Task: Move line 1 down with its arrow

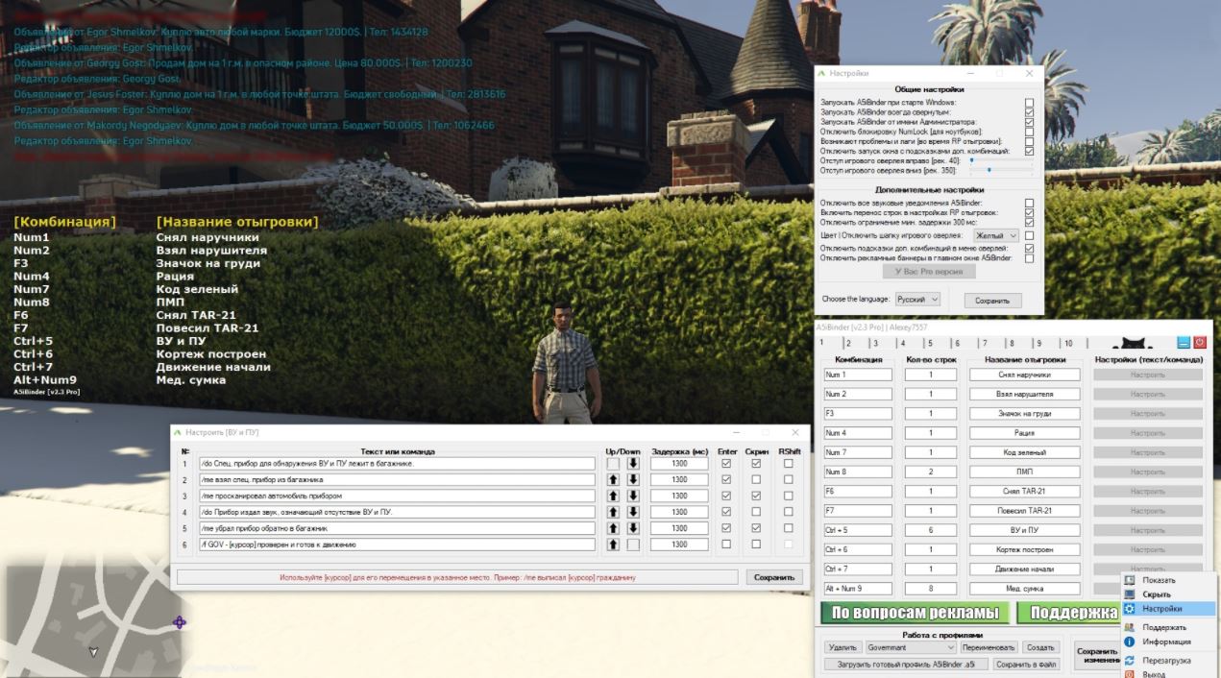Action: [x=633, y=464]
